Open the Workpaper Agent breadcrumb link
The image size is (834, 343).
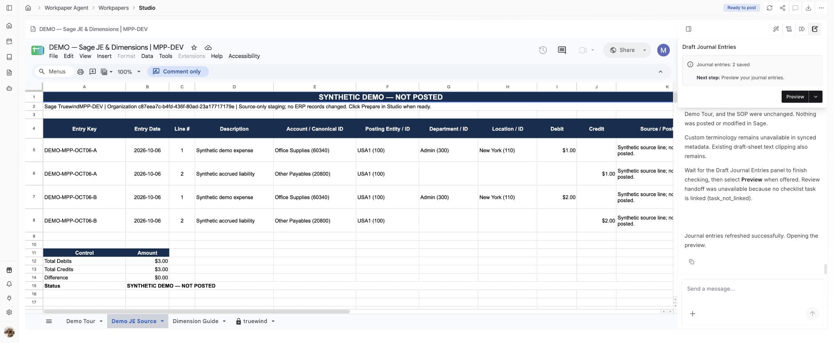66,8
